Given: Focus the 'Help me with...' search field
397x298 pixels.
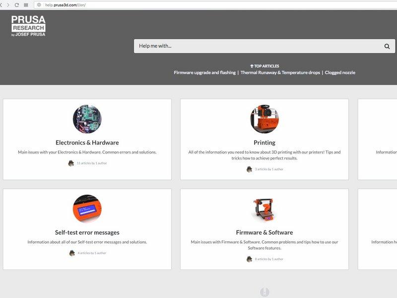Looking at the screenshot, I should pos(265,46).
